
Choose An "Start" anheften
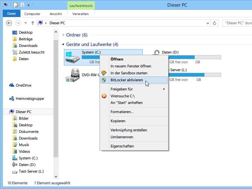[x=127, y=103]
